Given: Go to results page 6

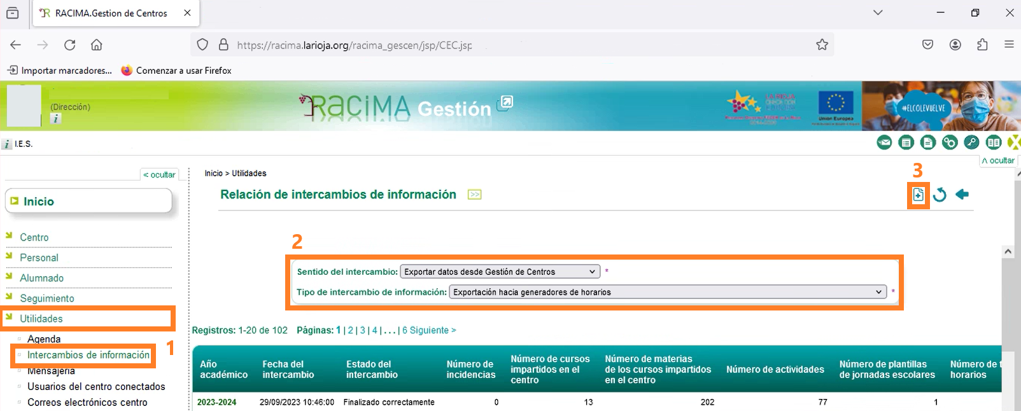Looking at the screenshot, I should [x=405, y=330].
